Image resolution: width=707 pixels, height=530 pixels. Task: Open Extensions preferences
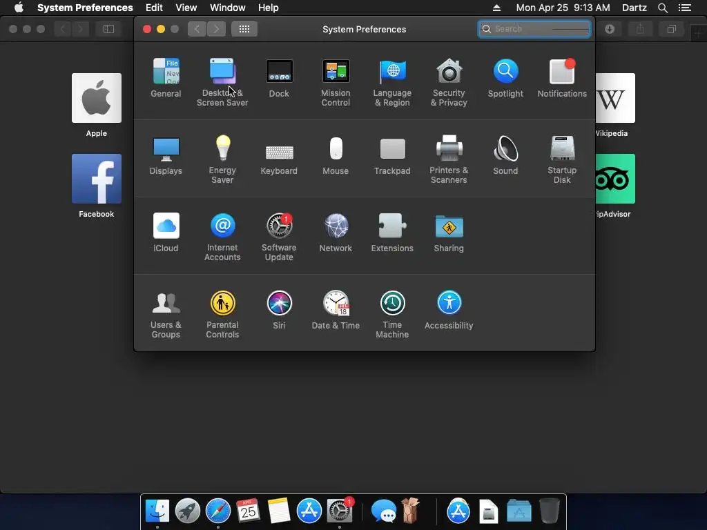(x=392, y=233)
